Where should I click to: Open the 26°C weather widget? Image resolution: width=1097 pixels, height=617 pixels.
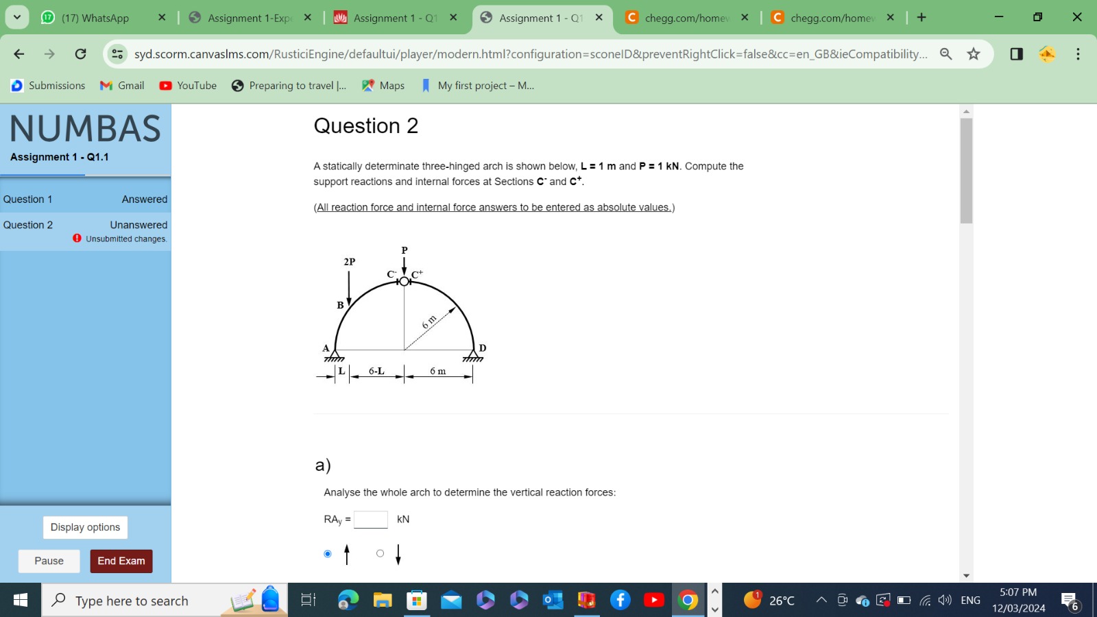click(x=769, y=601)
